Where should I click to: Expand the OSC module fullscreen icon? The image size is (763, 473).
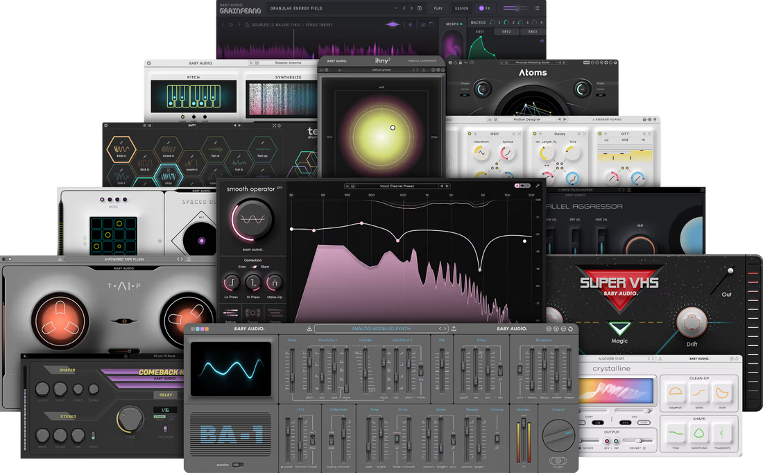[x=520, y=134]
